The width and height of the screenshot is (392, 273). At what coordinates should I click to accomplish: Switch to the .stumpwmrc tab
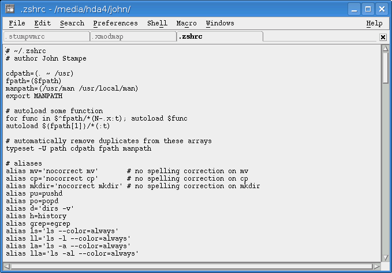47,37
